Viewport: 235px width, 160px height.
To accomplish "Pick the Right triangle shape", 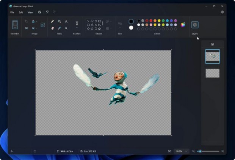I will [x=100, y=25].
